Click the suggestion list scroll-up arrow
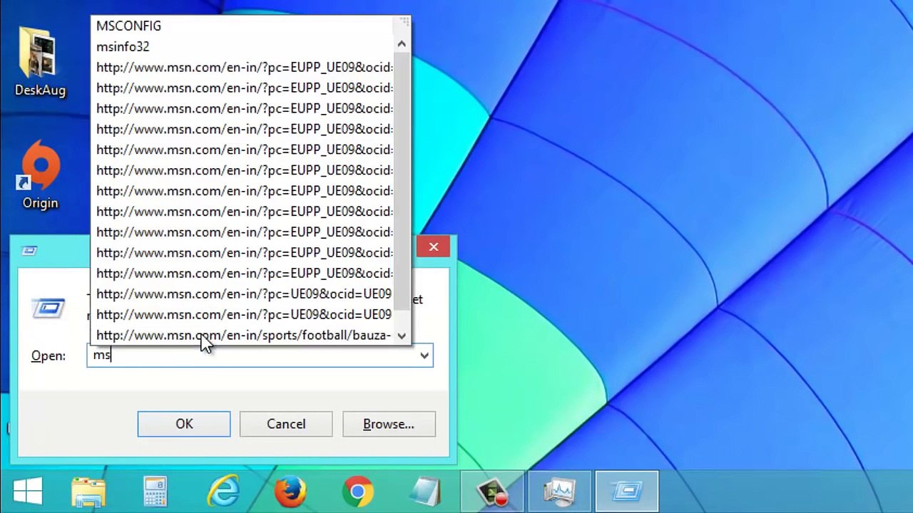Screen dimensions: 913x513 pos(402,44)
